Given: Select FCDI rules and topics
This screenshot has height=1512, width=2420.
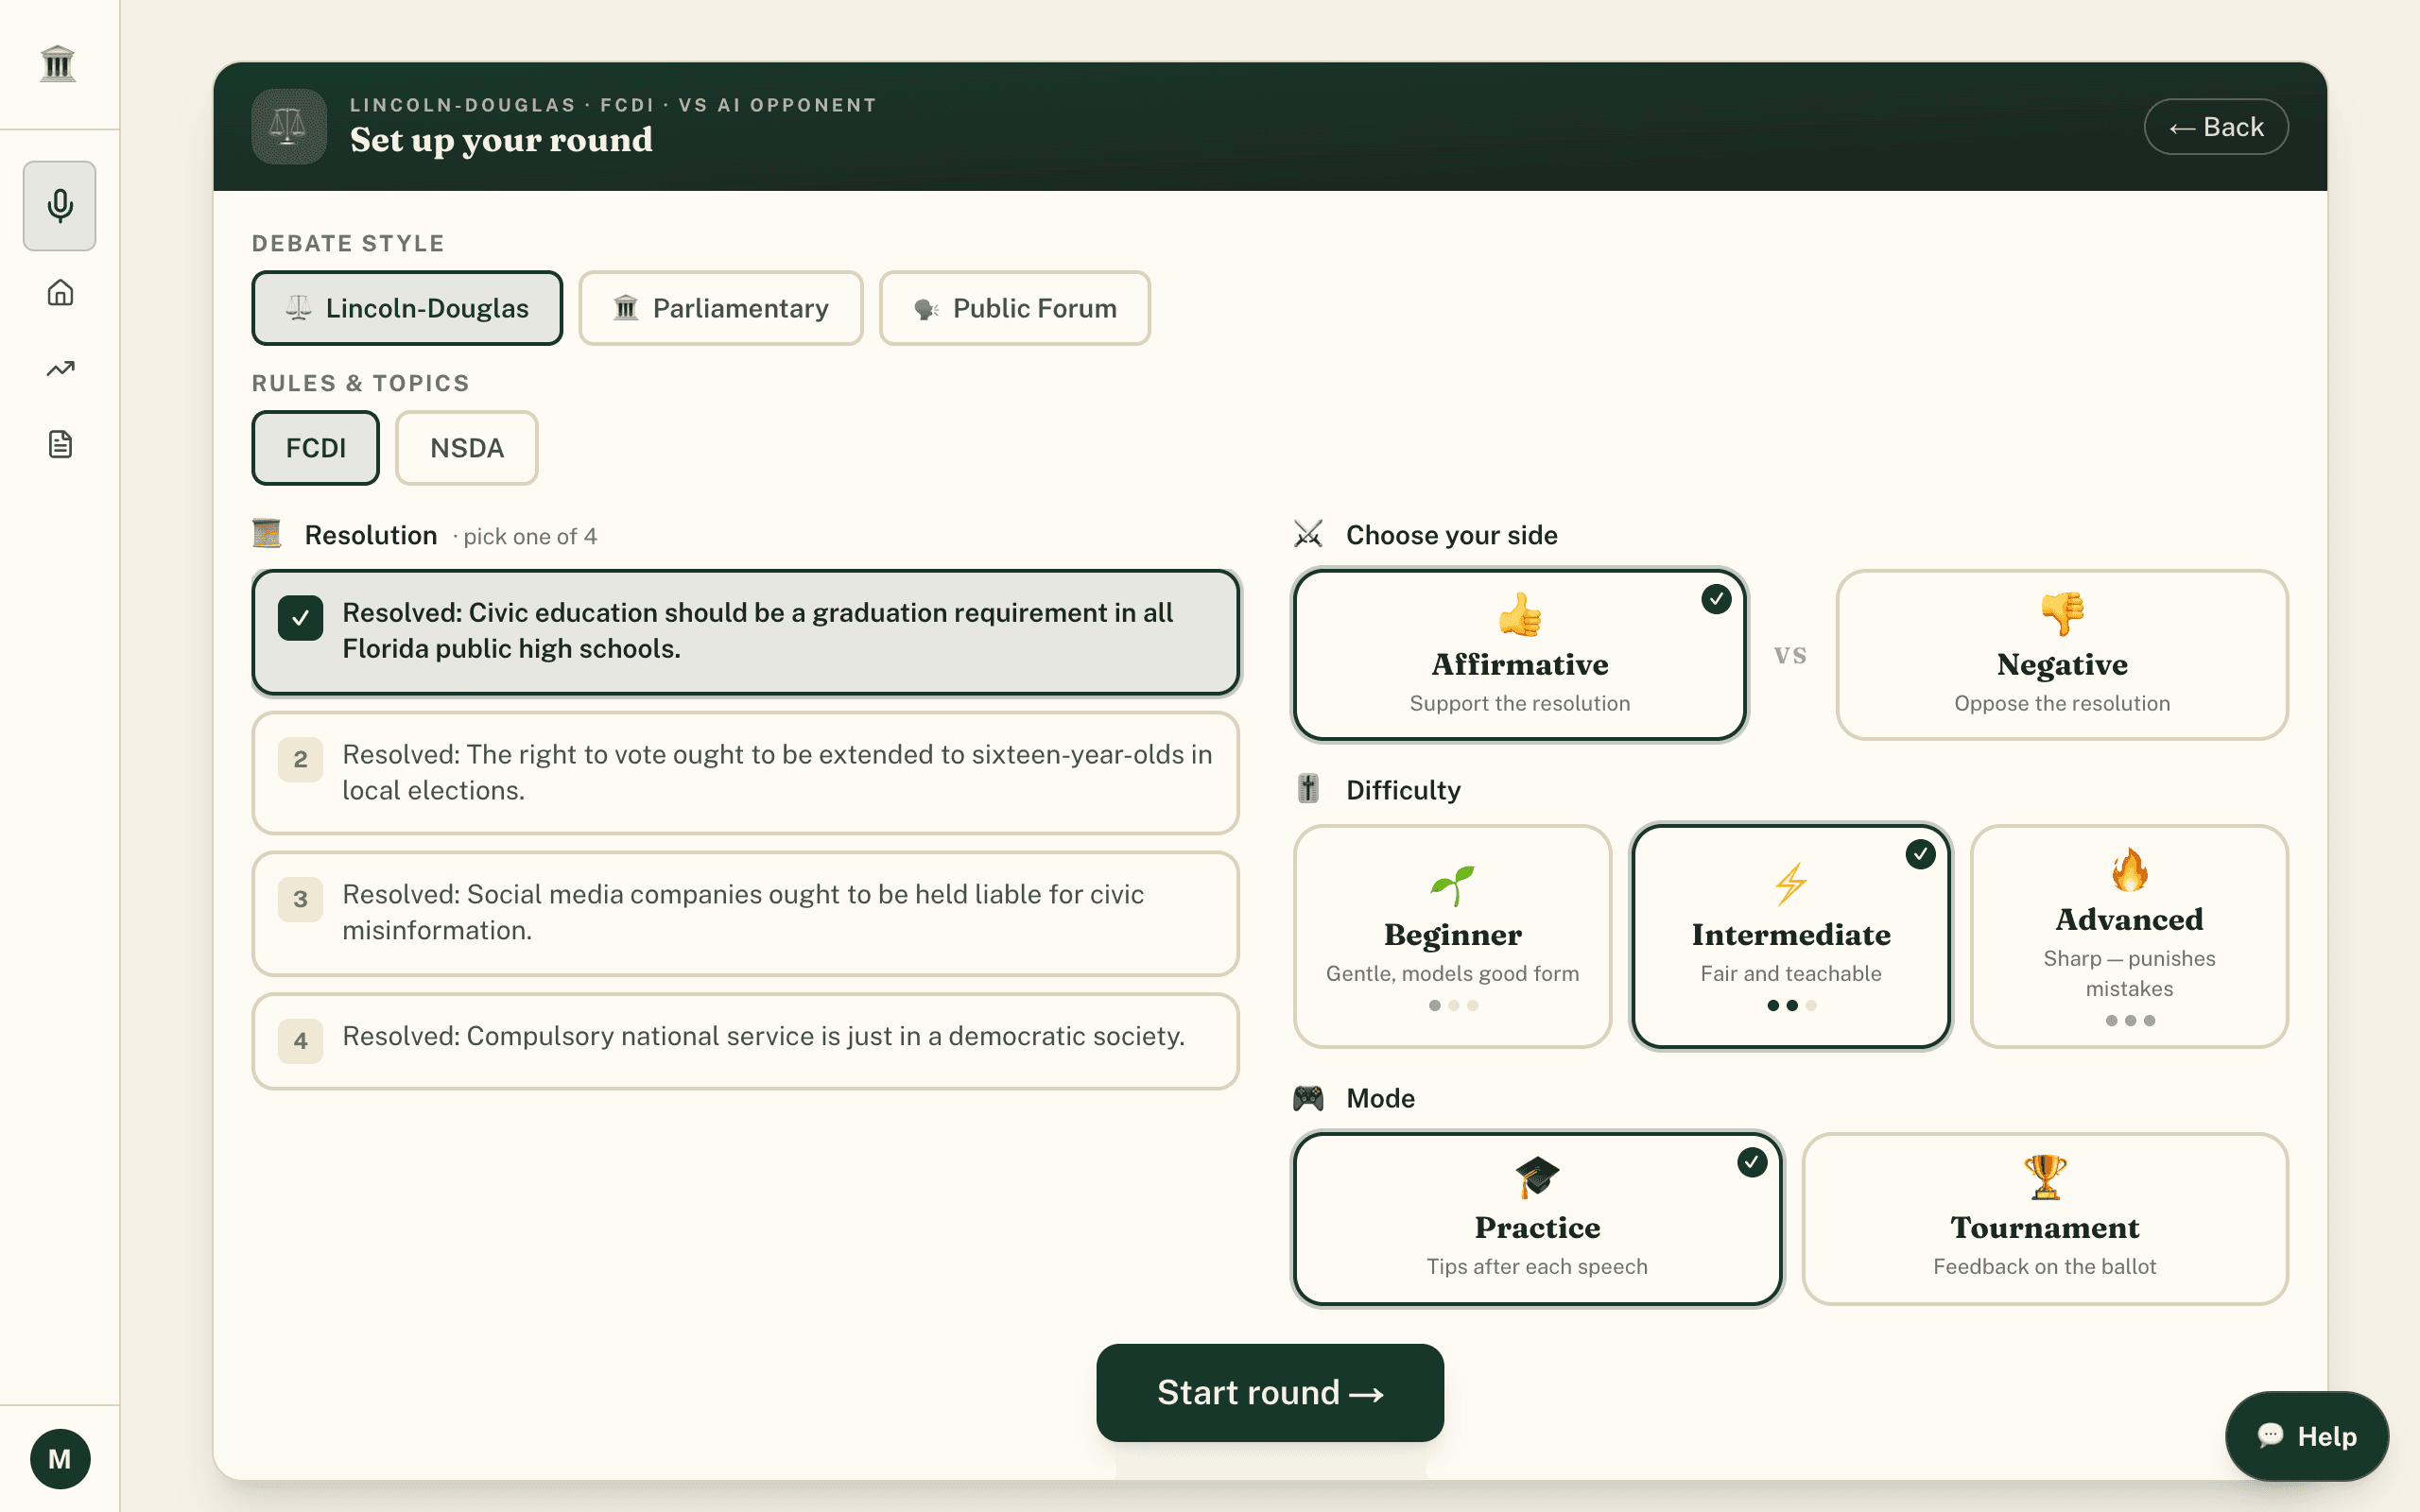Looking at the screenshot, I should click(315, 448).
